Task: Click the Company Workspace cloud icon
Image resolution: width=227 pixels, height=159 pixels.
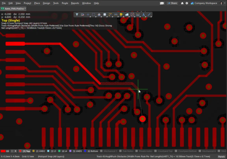Action: point(192,3)
